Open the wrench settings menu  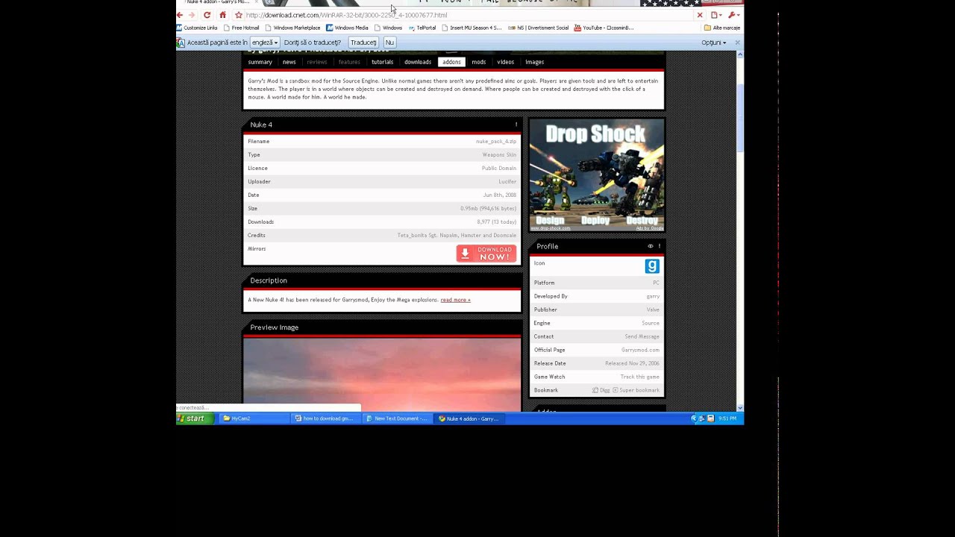click(733, 15)
